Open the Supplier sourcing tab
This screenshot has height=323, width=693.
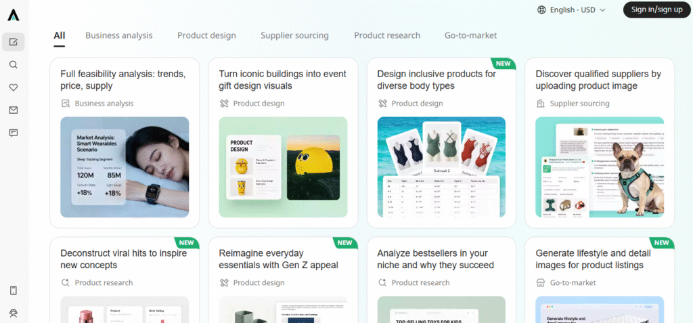[x=294, y=35]
